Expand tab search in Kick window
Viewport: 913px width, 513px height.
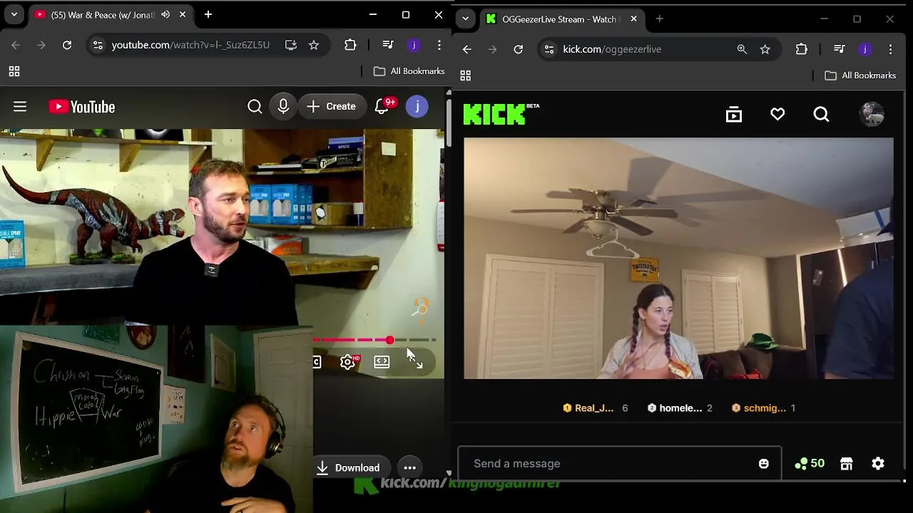465,19
